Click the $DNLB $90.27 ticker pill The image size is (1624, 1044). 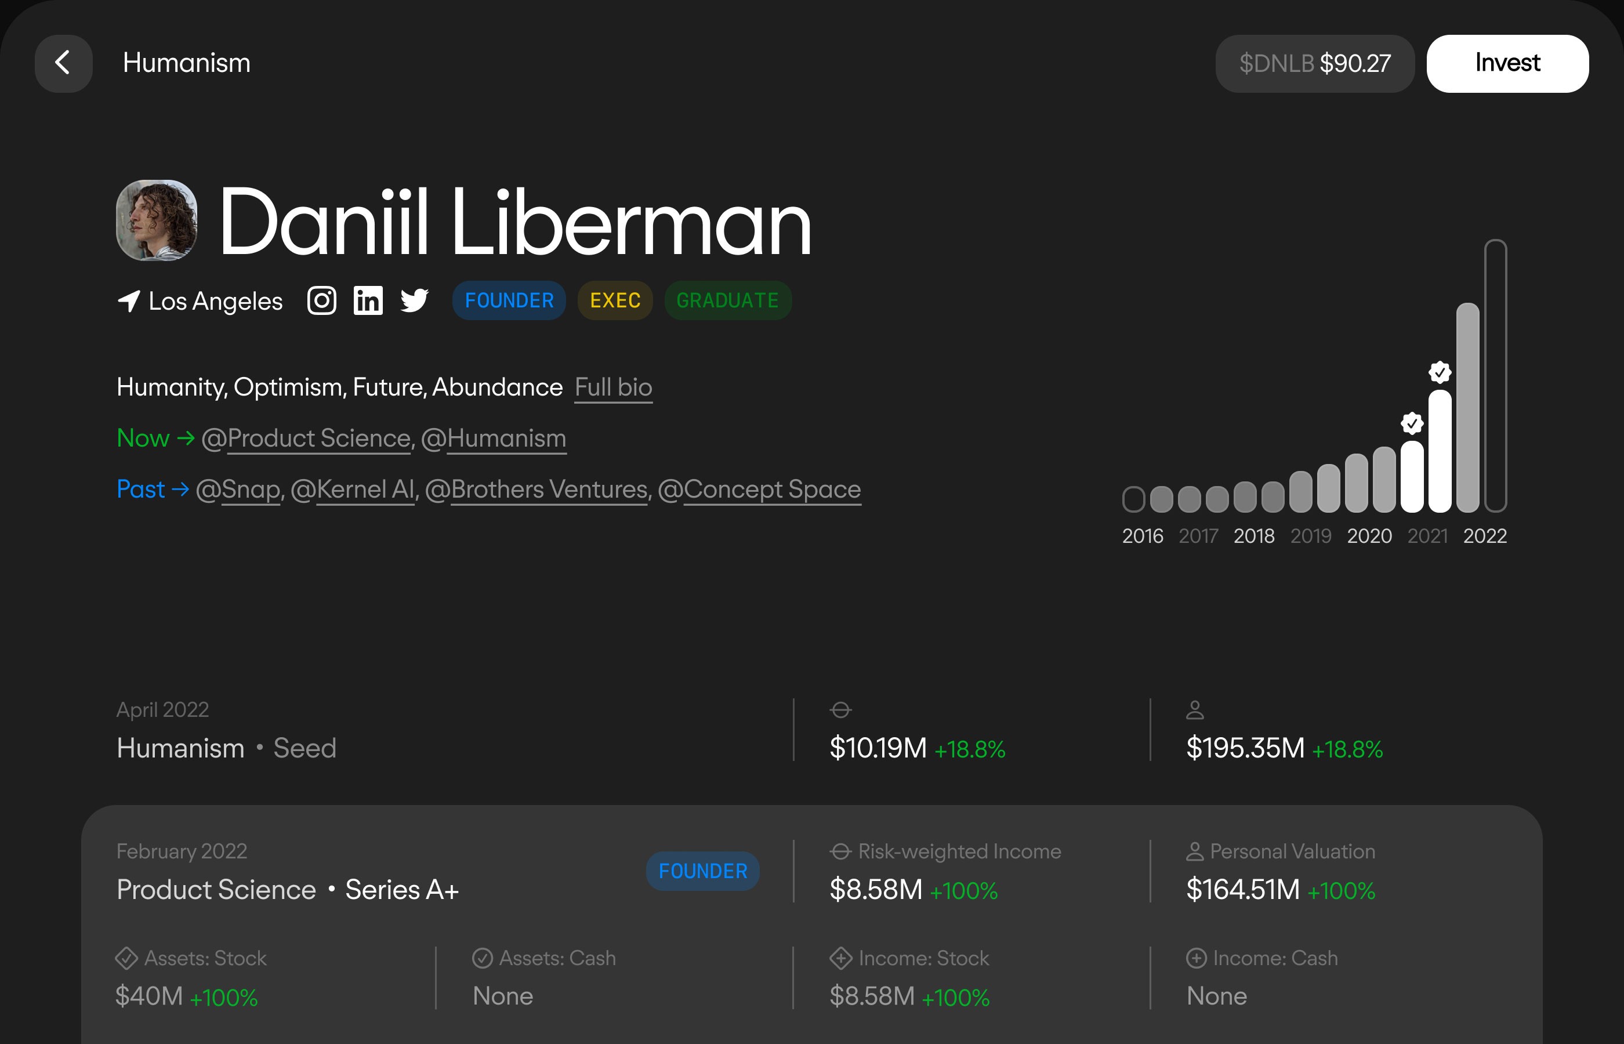(1315, 63)
